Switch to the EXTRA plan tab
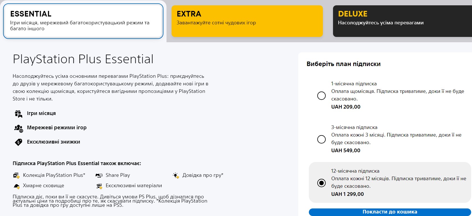This screenshot has width=472, height=216. 247,21
